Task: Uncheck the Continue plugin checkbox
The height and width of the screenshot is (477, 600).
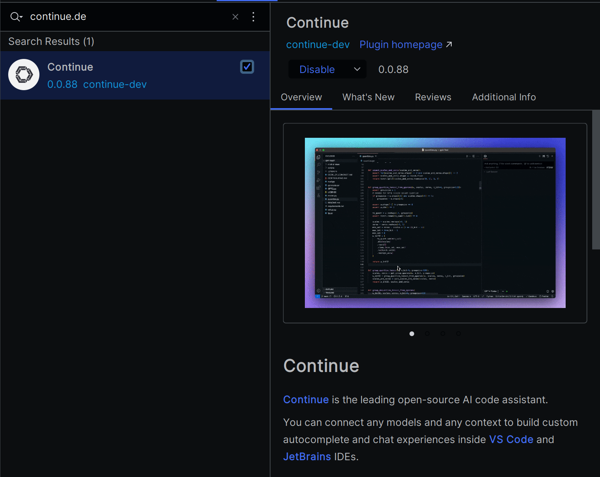Action: point(247,67)
